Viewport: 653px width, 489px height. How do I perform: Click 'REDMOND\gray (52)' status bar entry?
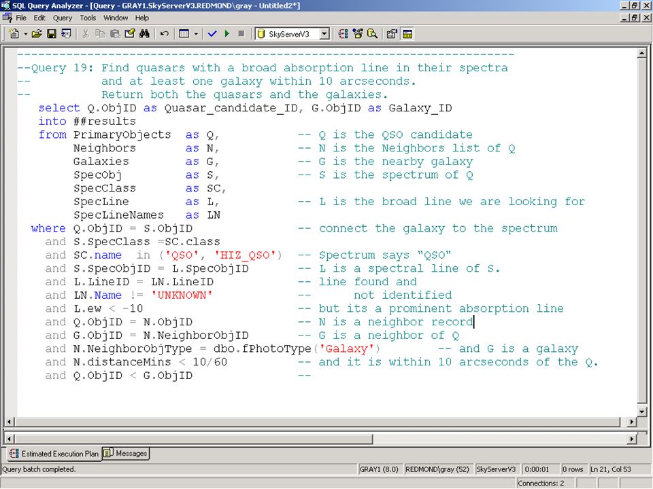click(x=437, y=469)
